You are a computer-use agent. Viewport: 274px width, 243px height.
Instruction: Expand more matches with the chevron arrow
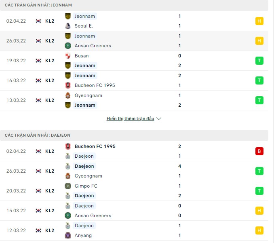point(159,119)
